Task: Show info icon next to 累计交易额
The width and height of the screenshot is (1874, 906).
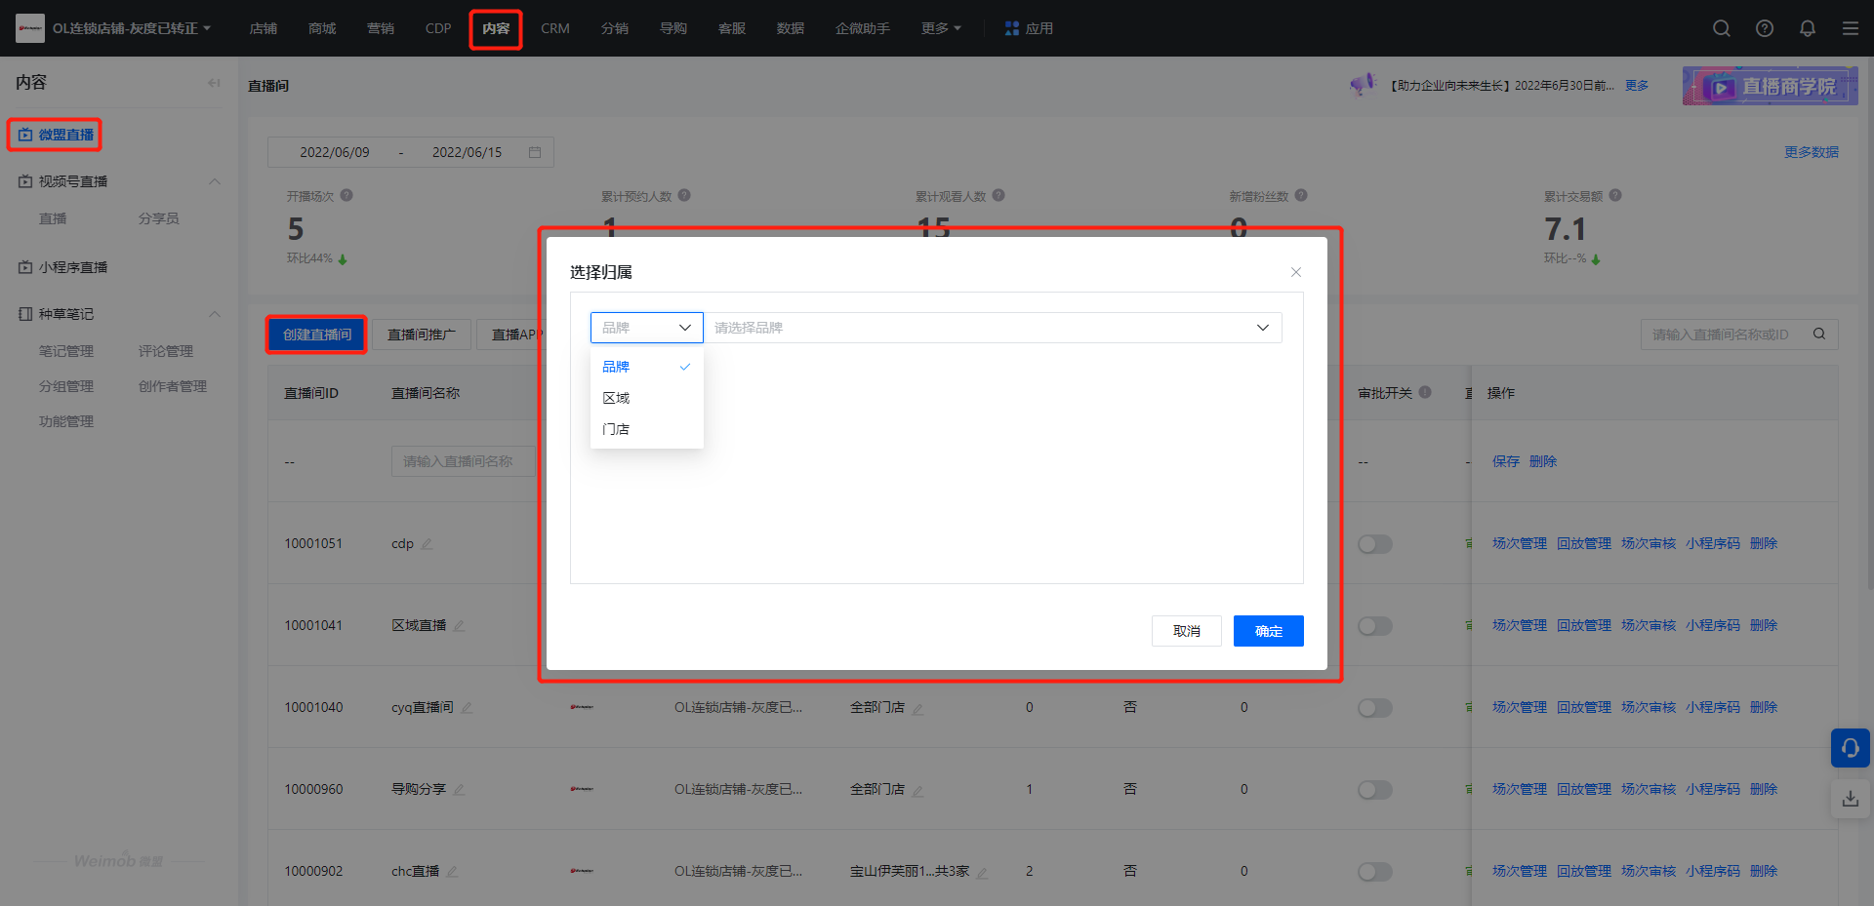Action: click(1615, 195)
